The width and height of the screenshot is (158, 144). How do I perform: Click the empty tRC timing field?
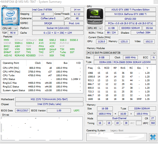[x=139, y=123]
